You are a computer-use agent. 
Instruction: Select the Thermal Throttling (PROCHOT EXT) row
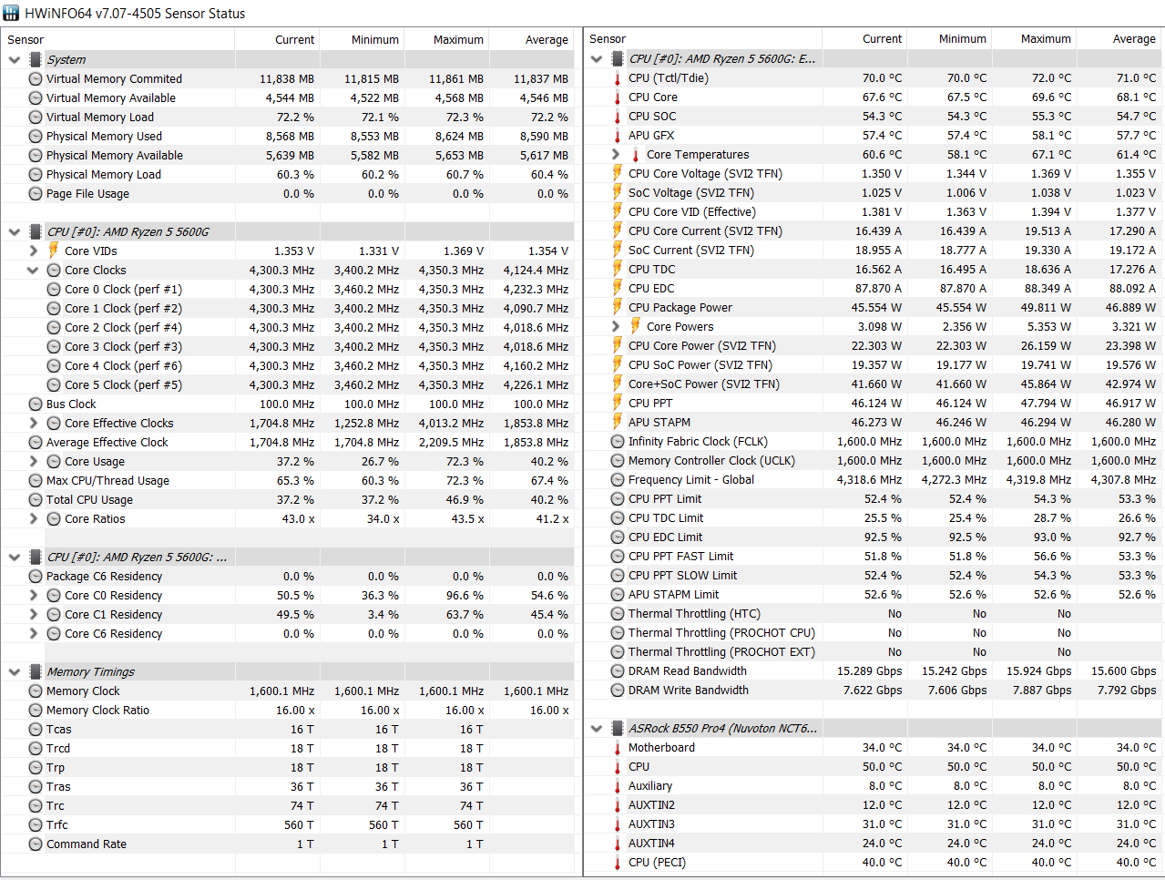tap(874, 651)
